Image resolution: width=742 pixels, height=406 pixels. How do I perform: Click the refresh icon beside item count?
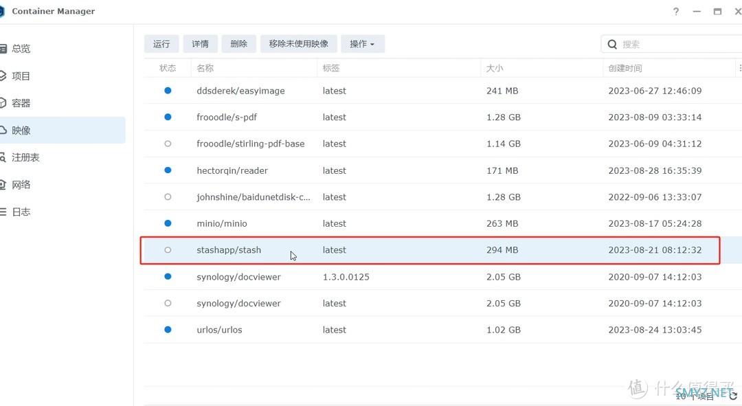(x=733, y=396)
